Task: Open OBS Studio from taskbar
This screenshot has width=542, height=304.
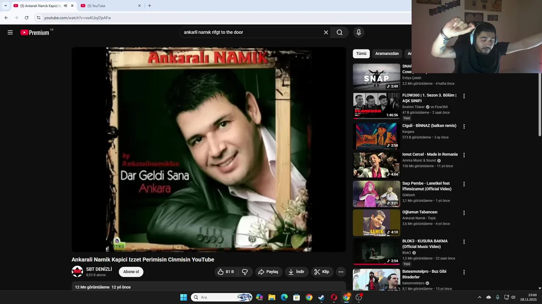Action: [359, 297]
